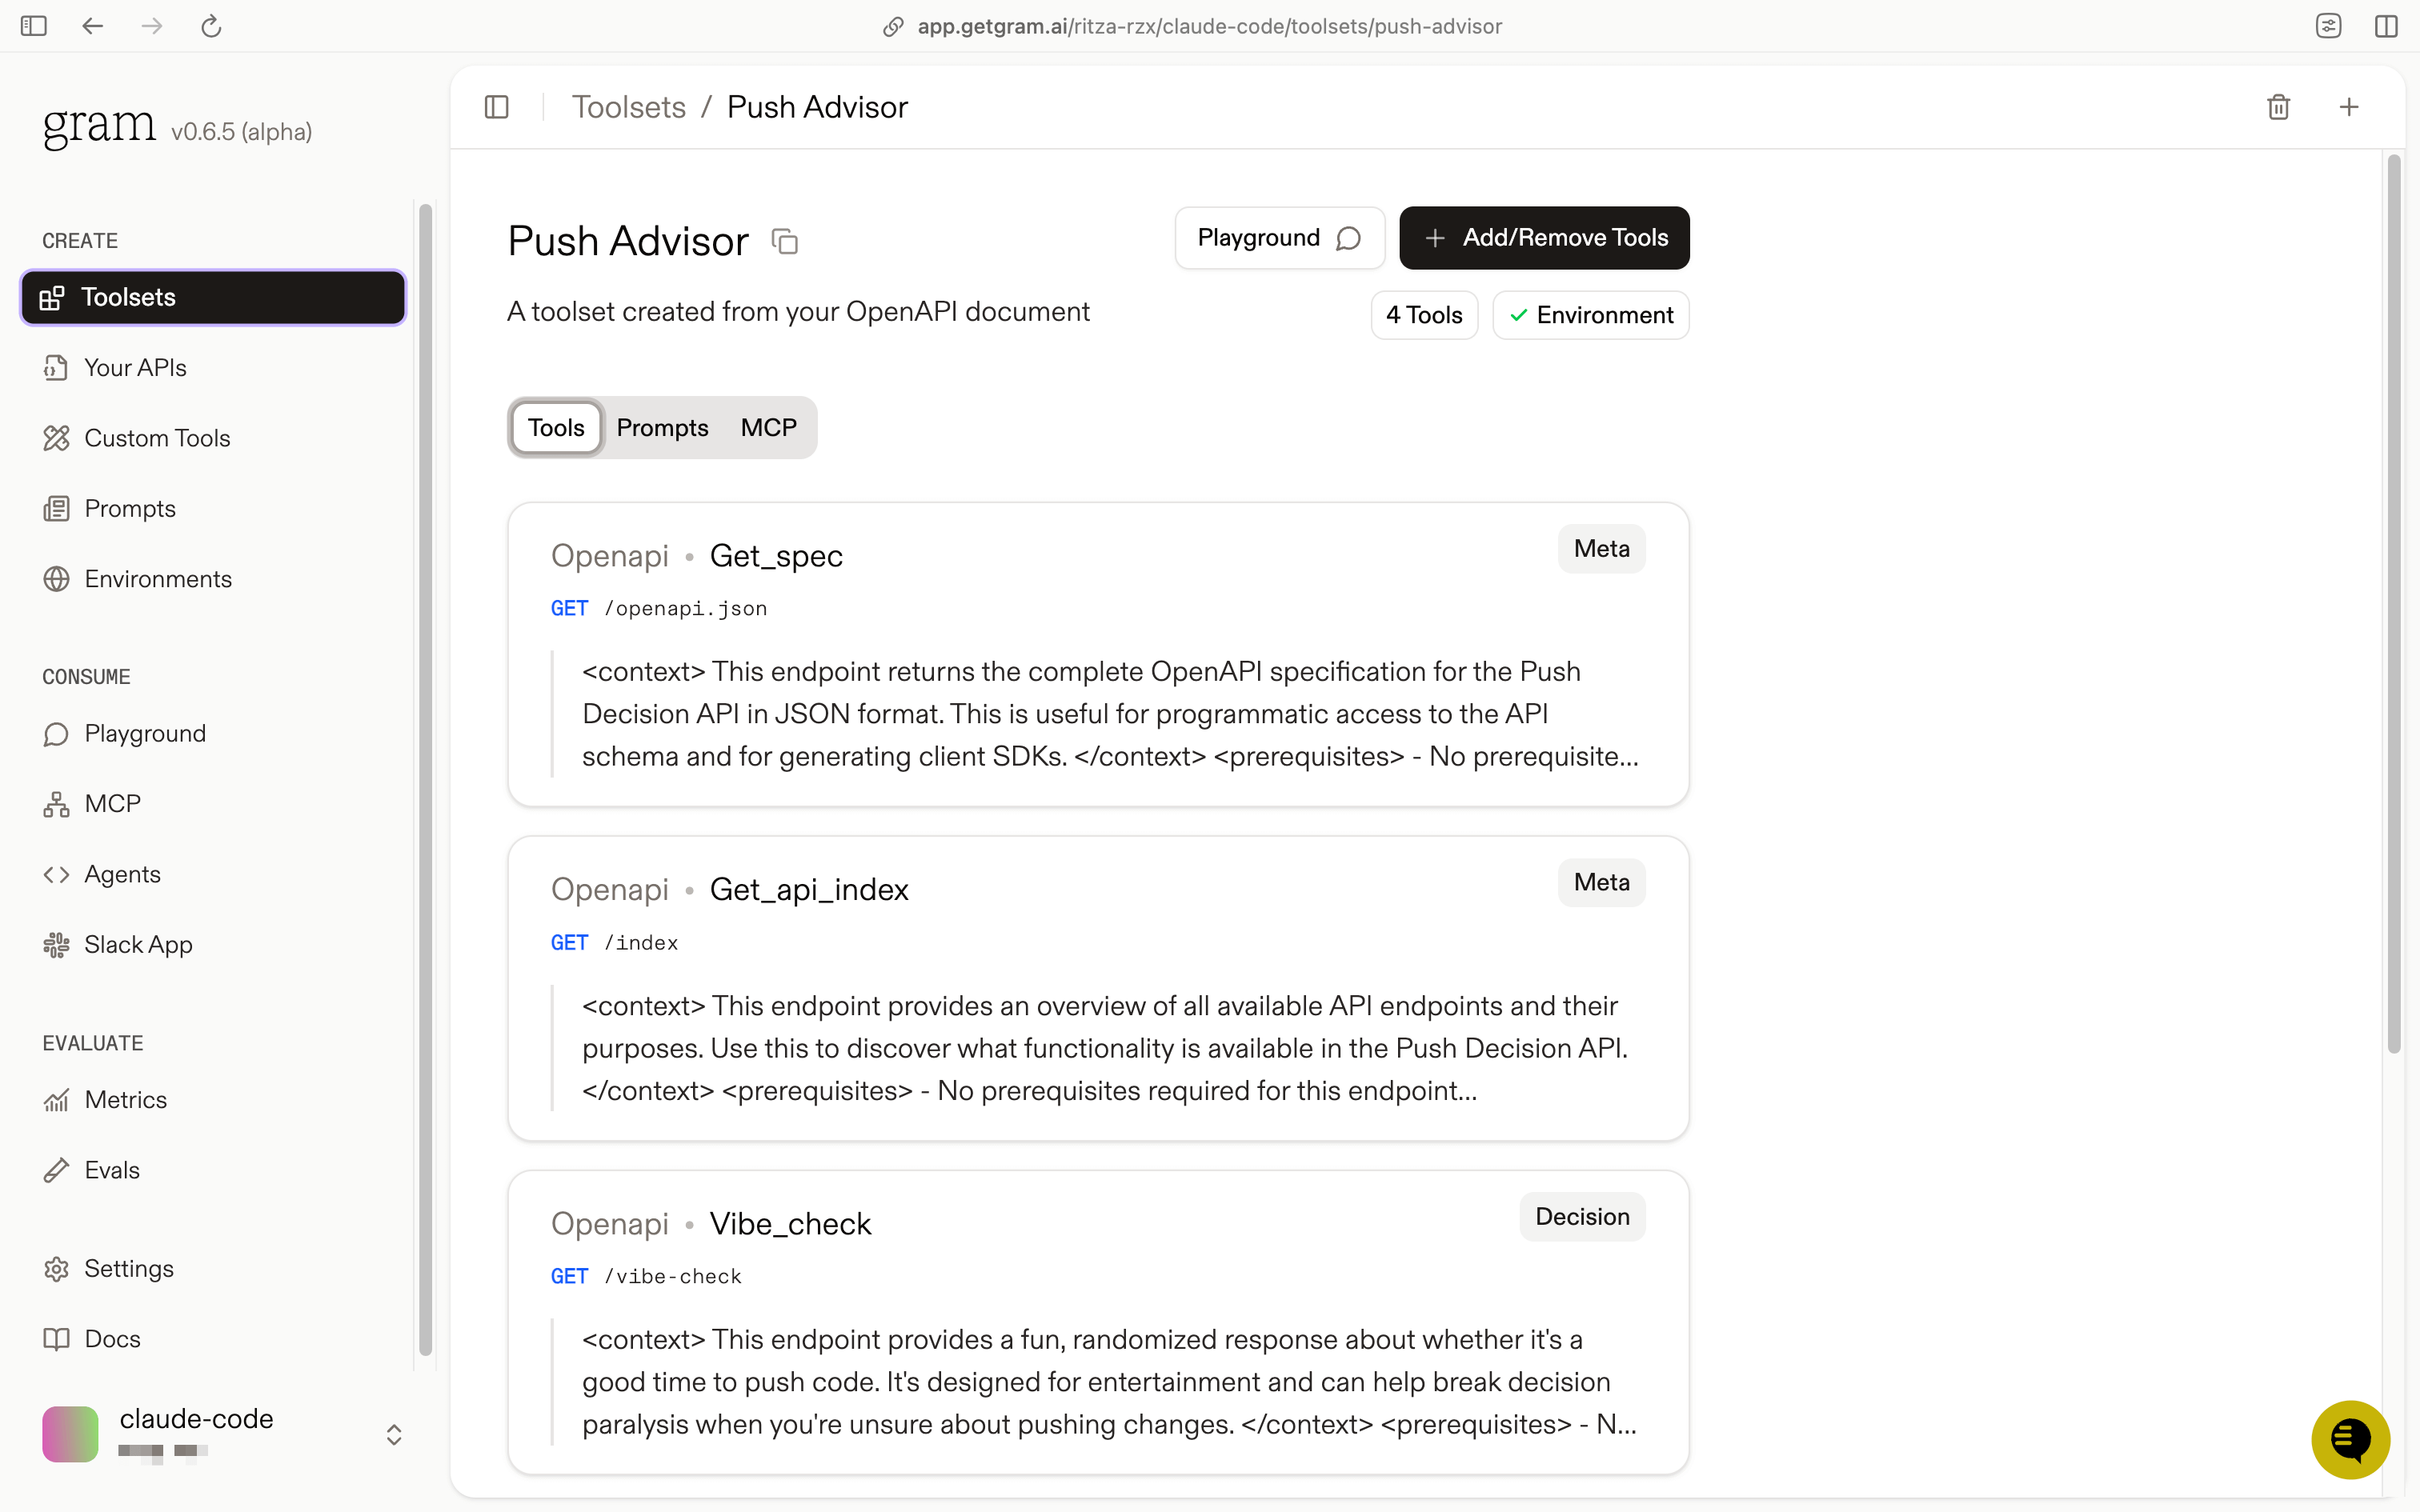Click Meta tag on Get_api_index
The height and width of the screenshot is (1512, 2420).
click(x=1601, y=883)
